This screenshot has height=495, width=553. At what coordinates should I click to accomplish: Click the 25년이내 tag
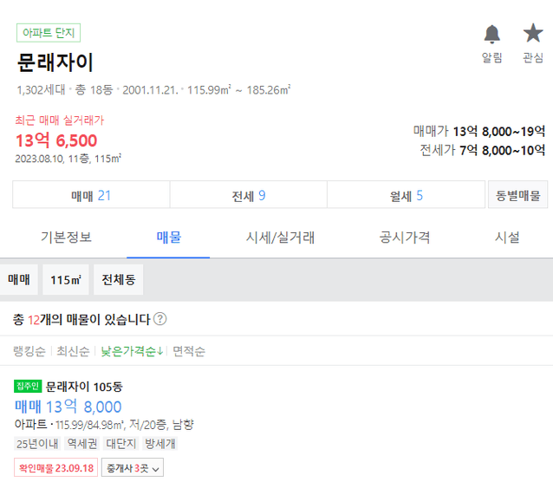(x=37, y=443)
